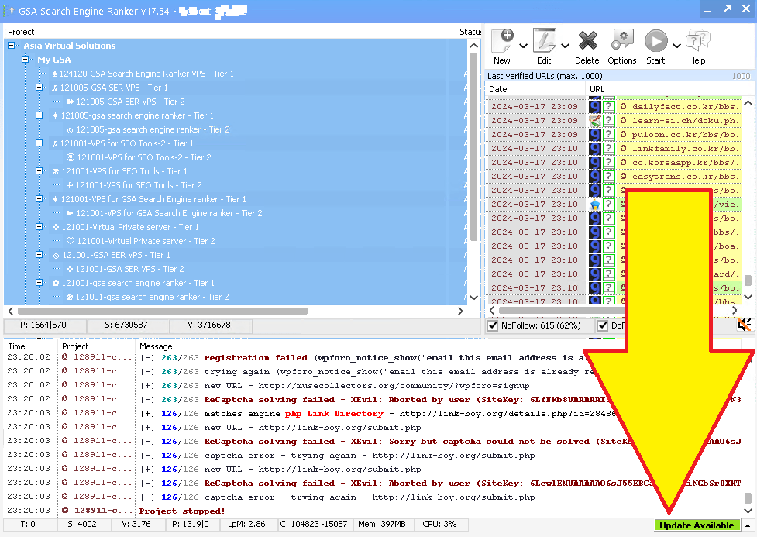Screen dimensions: 757x537
Task: Open the Help speech bubble icon
Action: point(697,40)
